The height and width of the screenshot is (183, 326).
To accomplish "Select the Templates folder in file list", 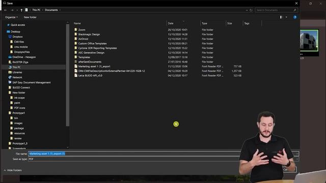I will pyautogui.click(x=84, y=57).
